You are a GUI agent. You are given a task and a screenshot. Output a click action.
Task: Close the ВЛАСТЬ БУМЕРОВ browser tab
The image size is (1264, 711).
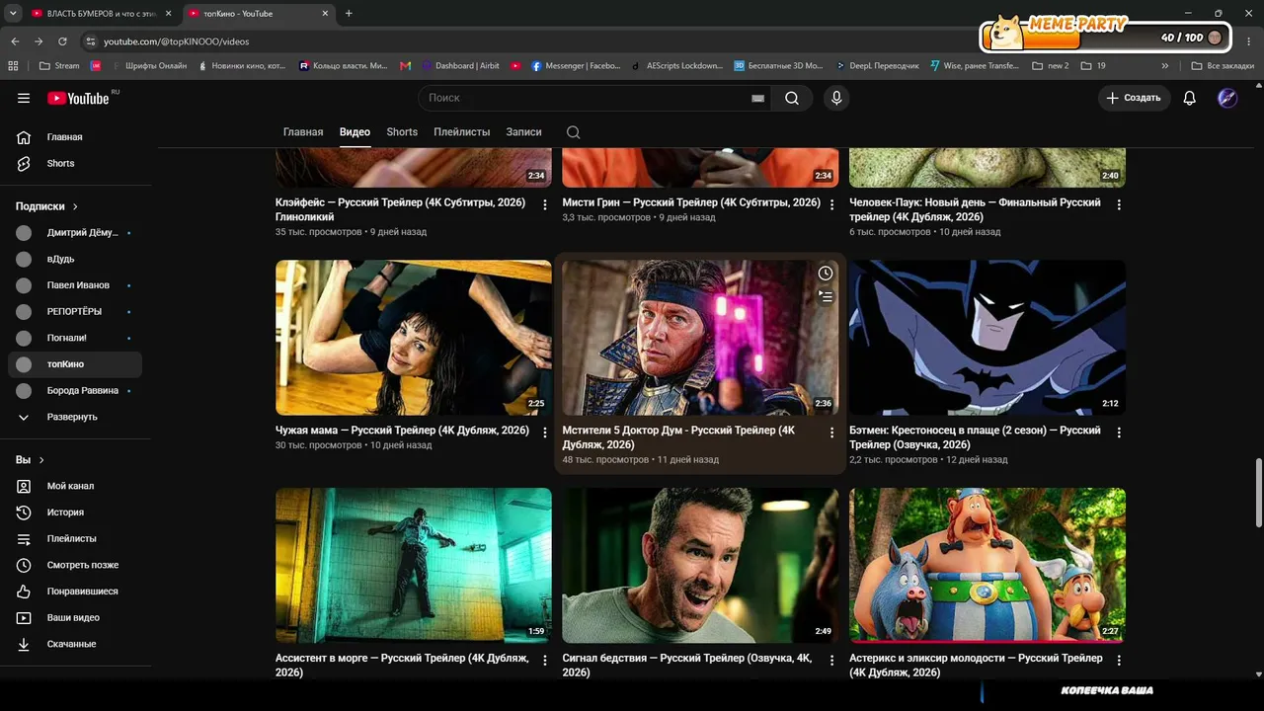168,13
